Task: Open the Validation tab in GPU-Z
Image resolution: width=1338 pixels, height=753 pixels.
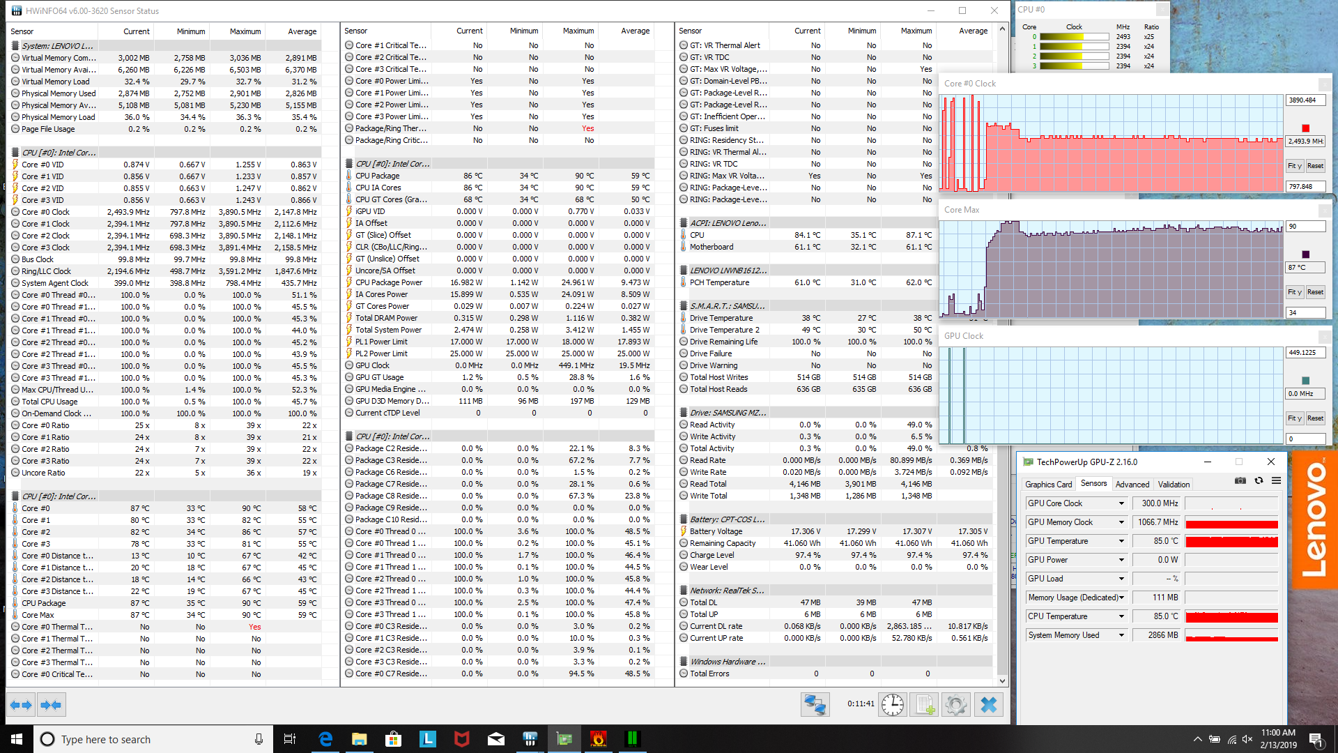Action: 1174,484
